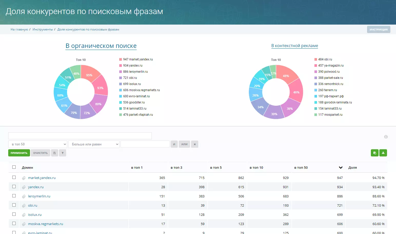
Task: Click the wide filter text field above dropdowns
Action: point(80,136)
